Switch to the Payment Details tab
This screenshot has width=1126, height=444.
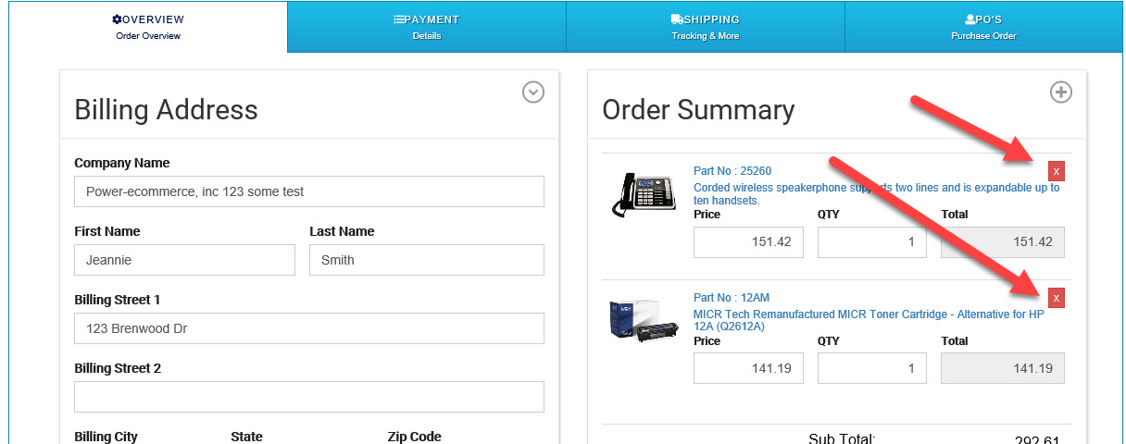pos(427,27)
